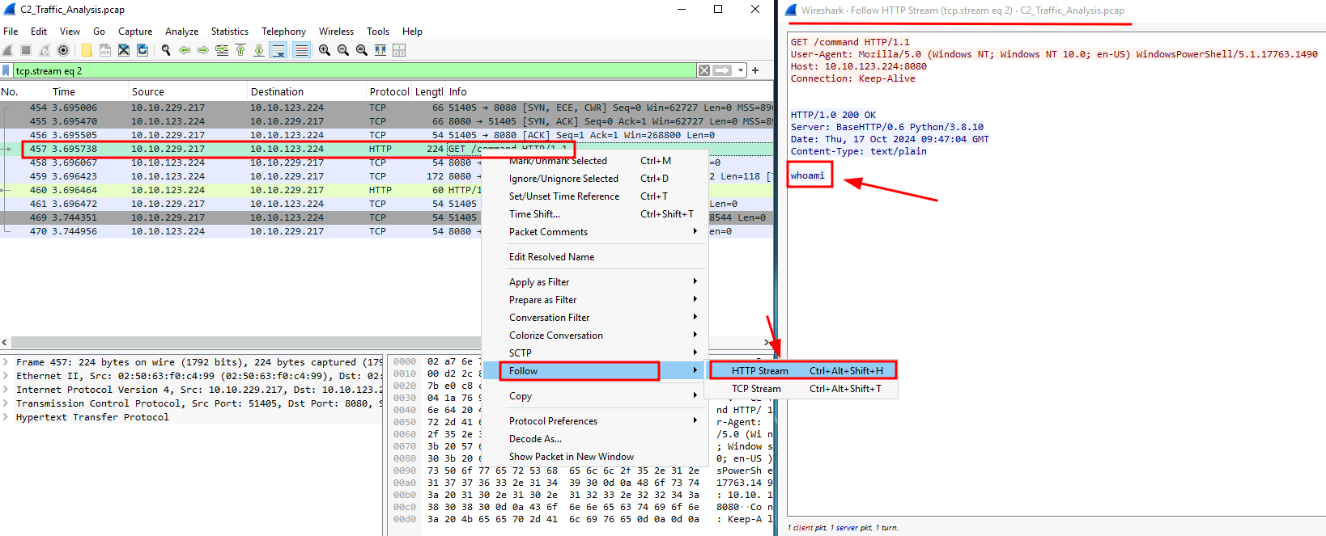Screen dimensions: 1326x536
Task: Choose Set/Unset Time Reference menu entry
Action: click(x=595, y=196)
